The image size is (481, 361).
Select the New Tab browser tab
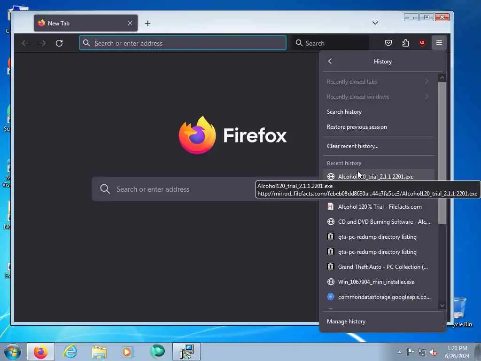coord(85,23)
